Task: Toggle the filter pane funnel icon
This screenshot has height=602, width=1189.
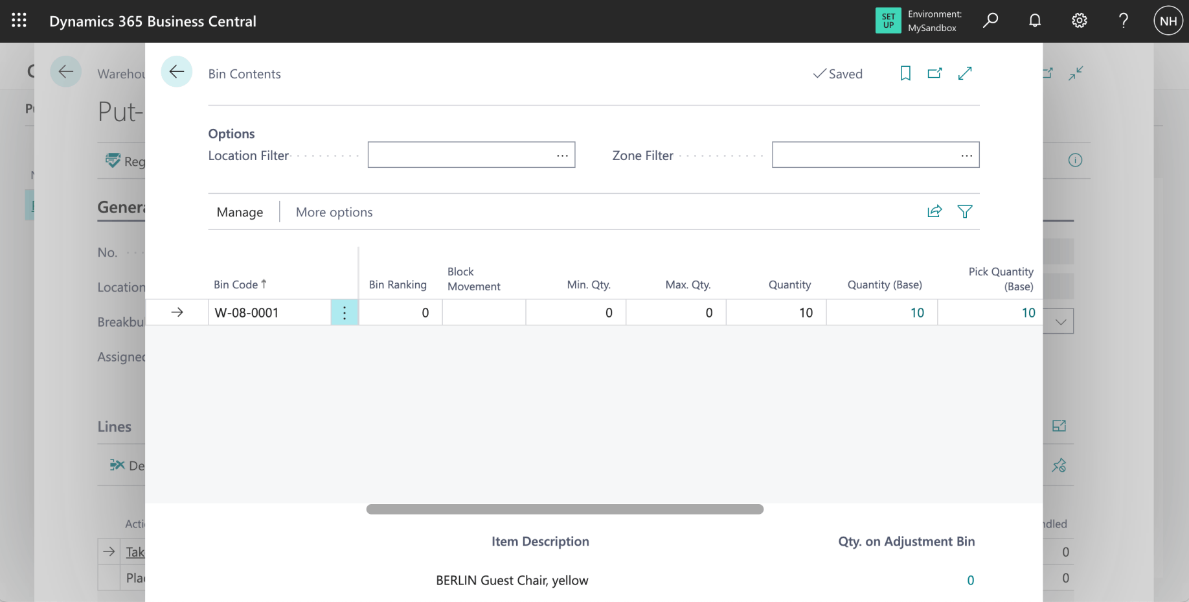Action: (965, 211)
